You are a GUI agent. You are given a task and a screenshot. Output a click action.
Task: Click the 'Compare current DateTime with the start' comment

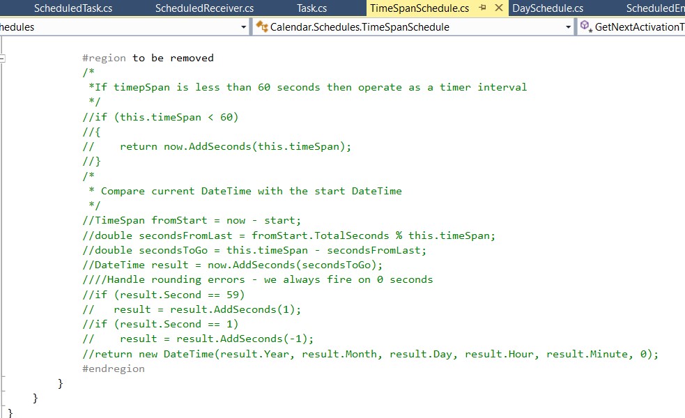(245, 191)
